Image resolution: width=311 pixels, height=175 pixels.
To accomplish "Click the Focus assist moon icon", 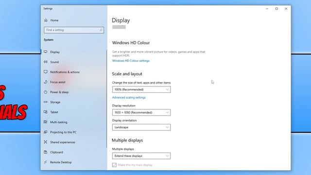I will 46,82.
